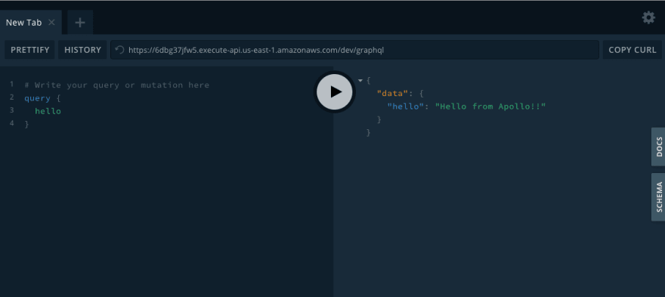Click the "hello" key in the response
Viewport: 665px width, 297px height.
point(406,107)
